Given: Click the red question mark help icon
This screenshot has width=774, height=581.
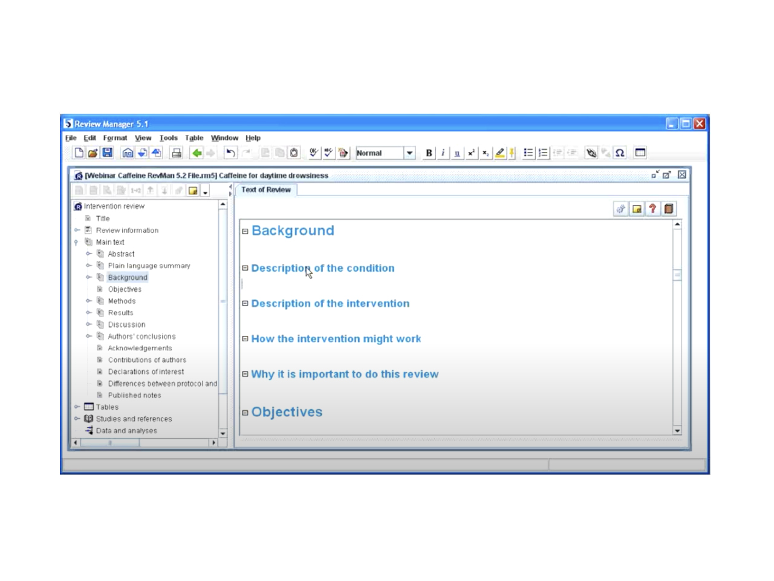Looking at the screenshot, I should [x=652, y=209].
